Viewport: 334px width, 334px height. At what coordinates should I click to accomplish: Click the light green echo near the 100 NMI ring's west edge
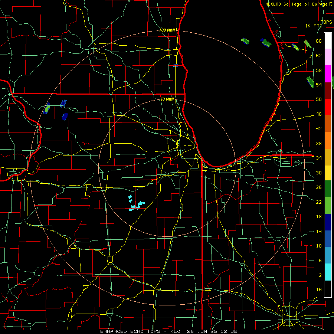[x=47, y=109]
